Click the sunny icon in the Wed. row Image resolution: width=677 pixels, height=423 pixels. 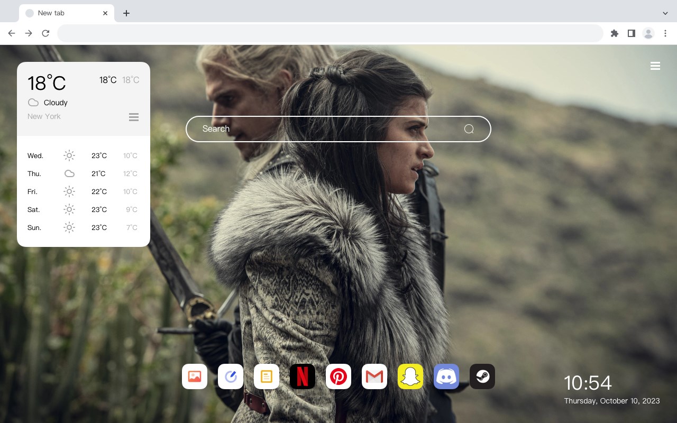pos(69,155)
